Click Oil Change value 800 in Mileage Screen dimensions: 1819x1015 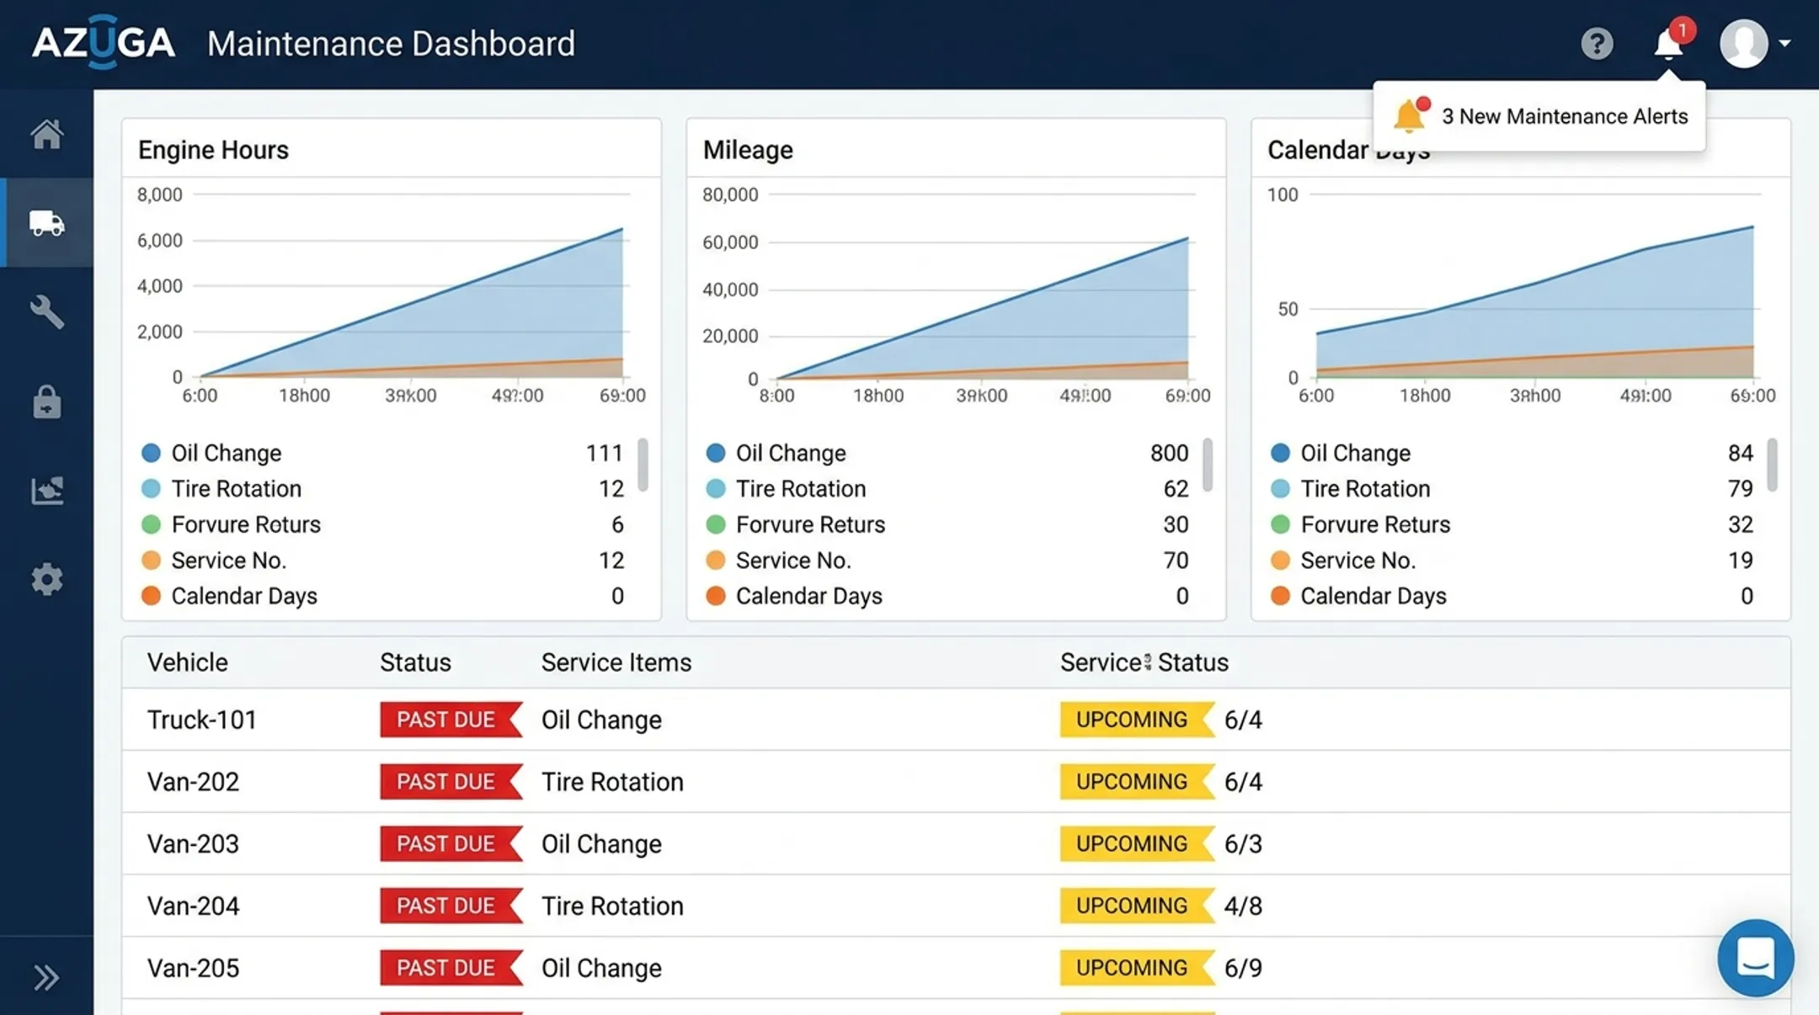coord(1169,453)
